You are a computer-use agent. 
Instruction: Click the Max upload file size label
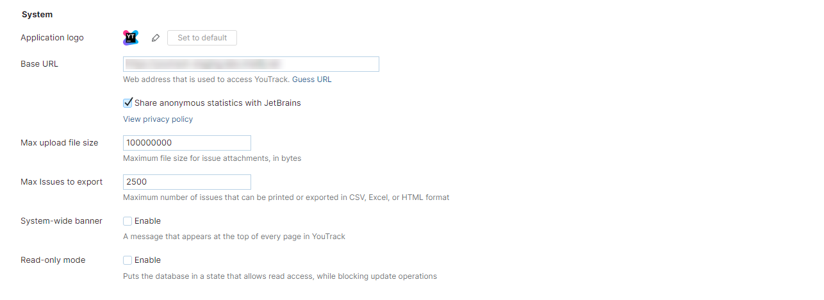click(60, 143)
